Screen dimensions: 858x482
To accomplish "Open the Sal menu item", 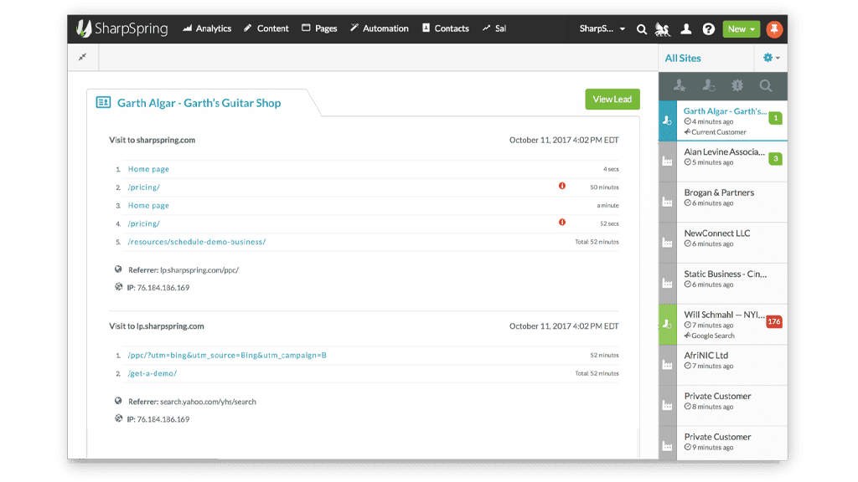I will pos(494,28).
